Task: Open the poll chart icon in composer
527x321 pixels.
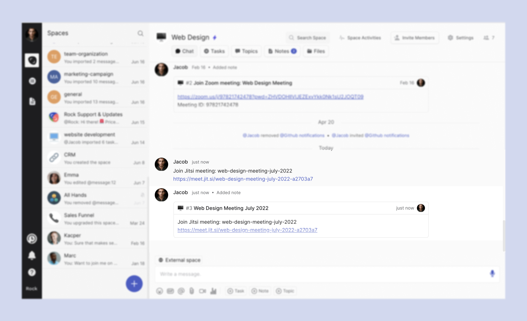Action: [x=213, y=291]
